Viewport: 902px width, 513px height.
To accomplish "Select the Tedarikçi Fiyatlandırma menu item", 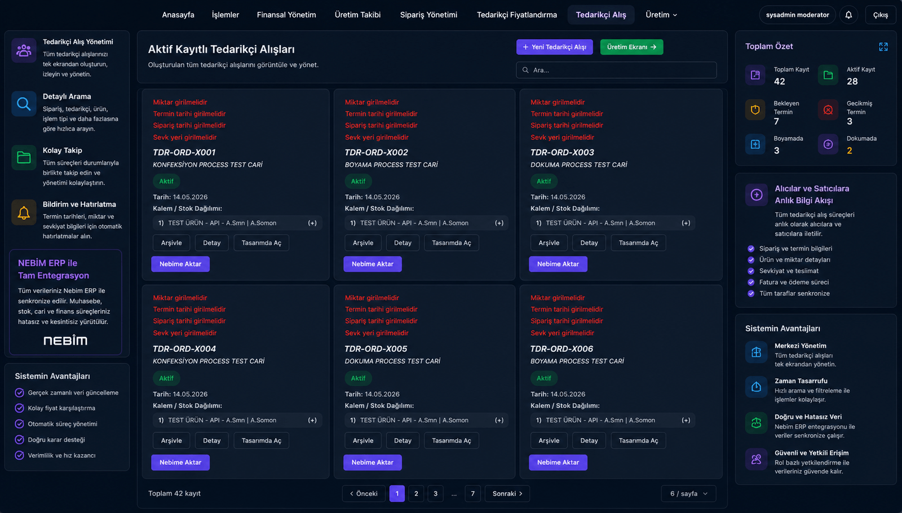I will click(517, 15).
